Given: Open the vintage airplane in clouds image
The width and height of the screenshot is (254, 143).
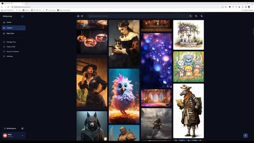Looking at the screenshot, I should (156, 124).
